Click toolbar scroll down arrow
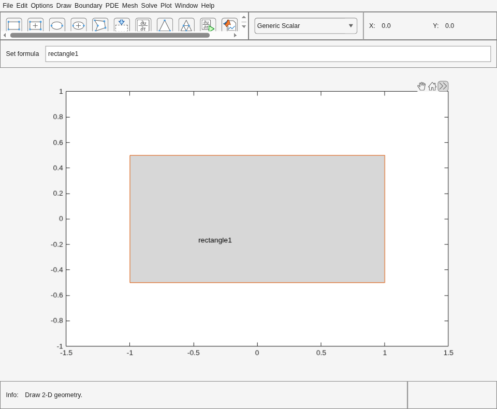497x409 pixels. pyautogui.click(x=244, y=26)
